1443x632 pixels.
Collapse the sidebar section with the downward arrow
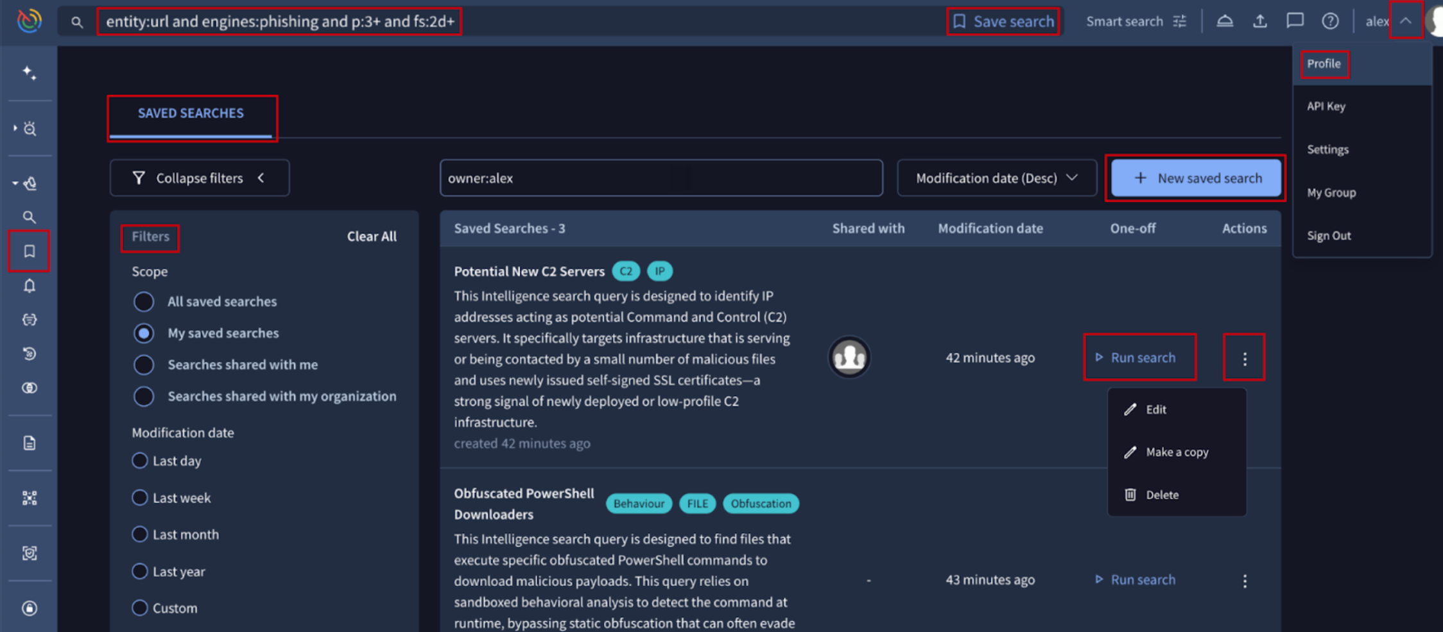click(x=15, y=183)
